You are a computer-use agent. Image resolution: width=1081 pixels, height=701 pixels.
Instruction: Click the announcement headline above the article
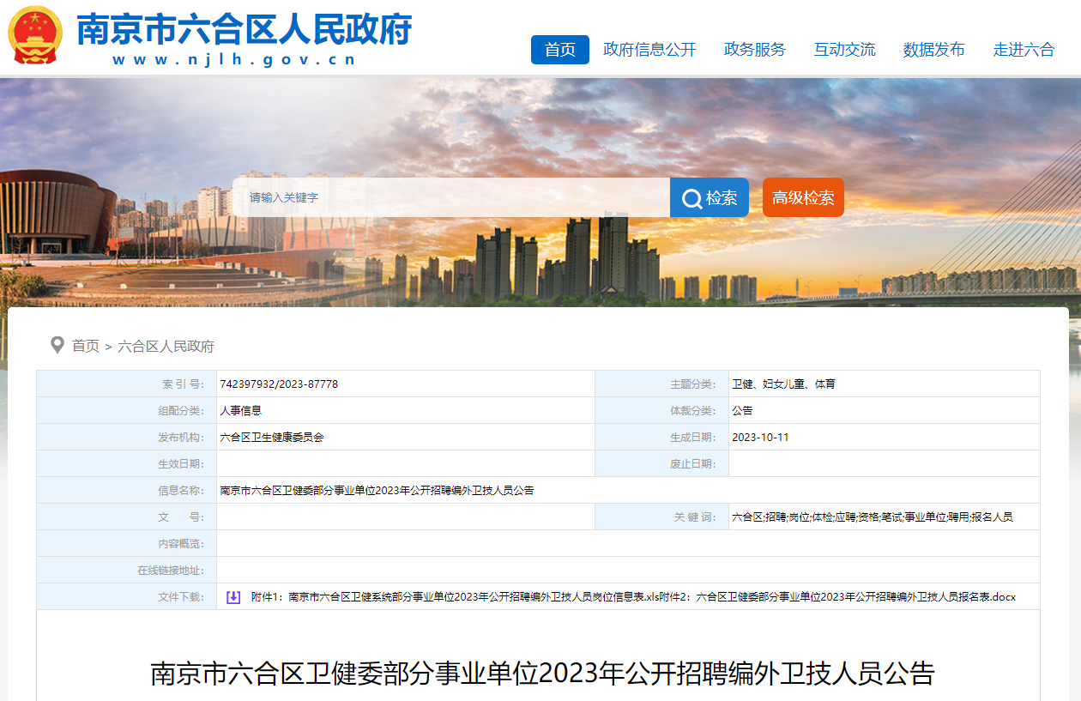pos(541,674)
